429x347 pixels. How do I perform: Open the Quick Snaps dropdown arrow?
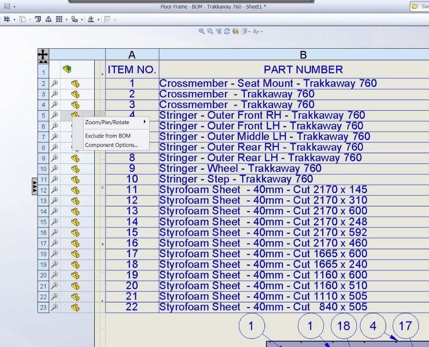pyautogui.click(x=115, y=19)
